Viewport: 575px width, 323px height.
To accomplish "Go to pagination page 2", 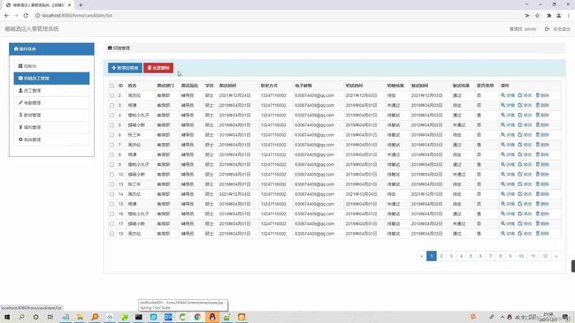I will tap(441, 256).
